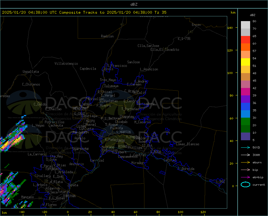Click the Palmira label
Image resolution: width=268 pixels, height=216 pixels.
click(116, 128)
